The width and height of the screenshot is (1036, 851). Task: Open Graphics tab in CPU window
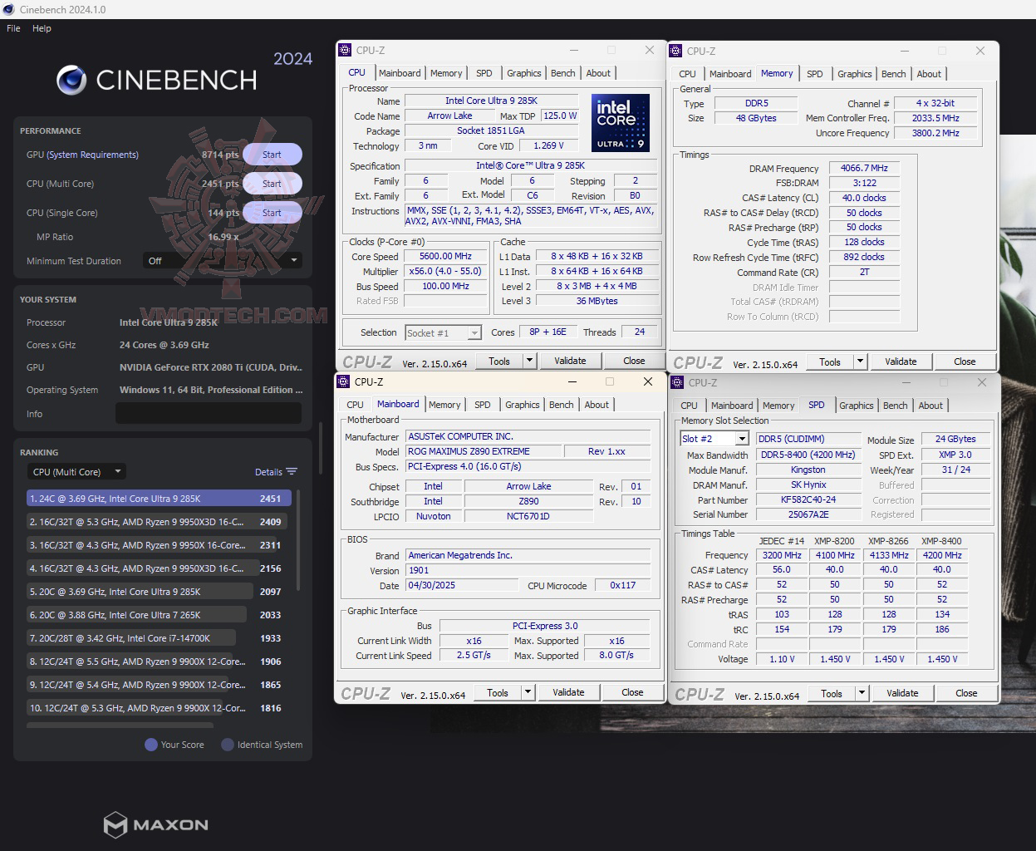point(524,73)
